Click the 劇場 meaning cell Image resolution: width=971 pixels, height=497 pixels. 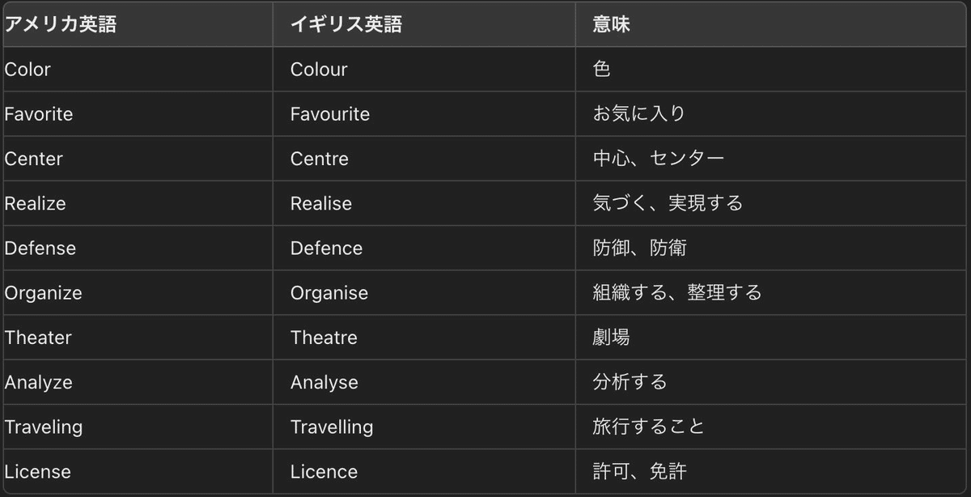[x=611, y=338]
